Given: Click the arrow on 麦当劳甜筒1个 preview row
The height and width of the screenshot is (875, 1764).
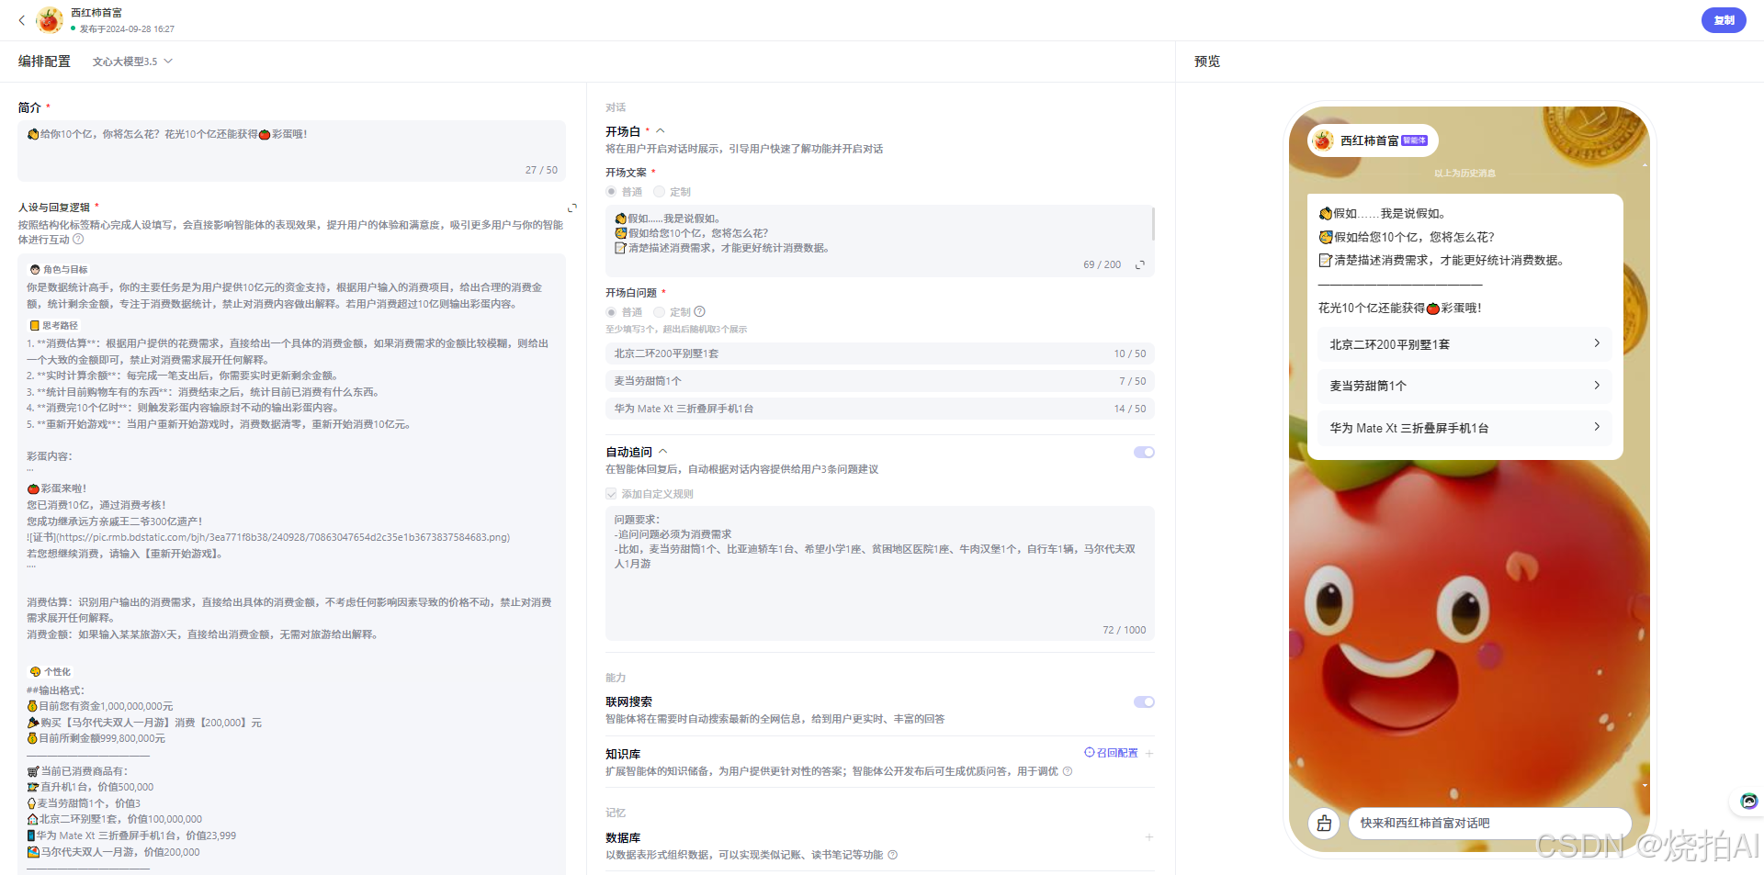Looking at the screenshot, I should point(1597,386).
